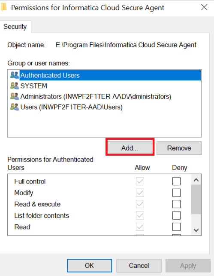Close the Permissions dialog window
214x276 pixels.
[x=204, y=7]
